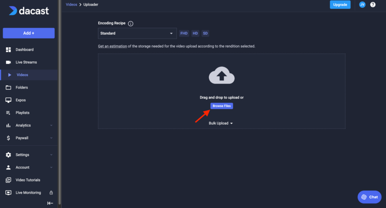Click the Live Streams camera icon
Viewport: 386px width, 208px height.
(x=8, y=62)
